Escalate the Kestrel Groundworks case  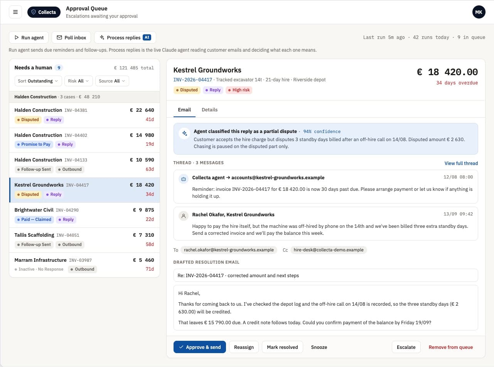(x=406, y=347)
